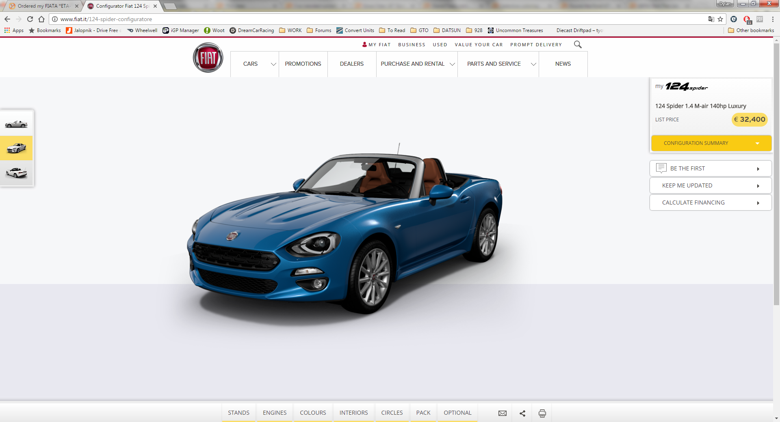Click the PROMOTIONS menu item
Screen dimensions: 780x422
pos(303,64)
